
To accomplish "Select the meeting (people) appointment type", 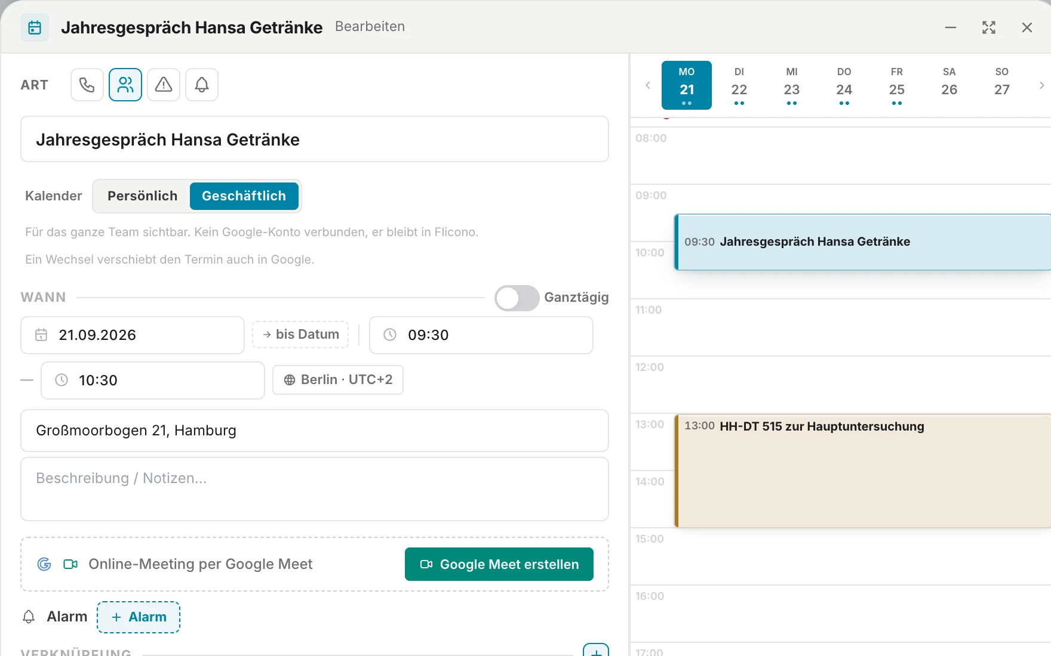I will pyautogui.click(x=125, y=85).
